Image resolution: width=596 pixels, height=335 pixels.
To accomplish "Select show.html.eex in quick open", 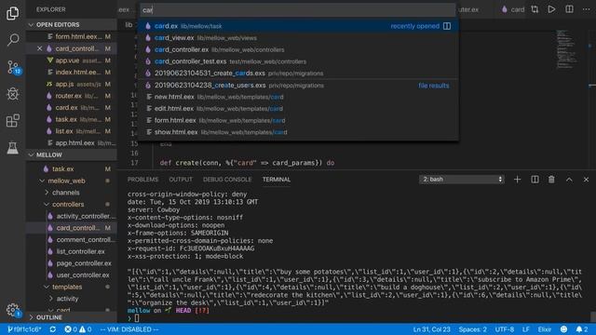I will click(298, 132).
